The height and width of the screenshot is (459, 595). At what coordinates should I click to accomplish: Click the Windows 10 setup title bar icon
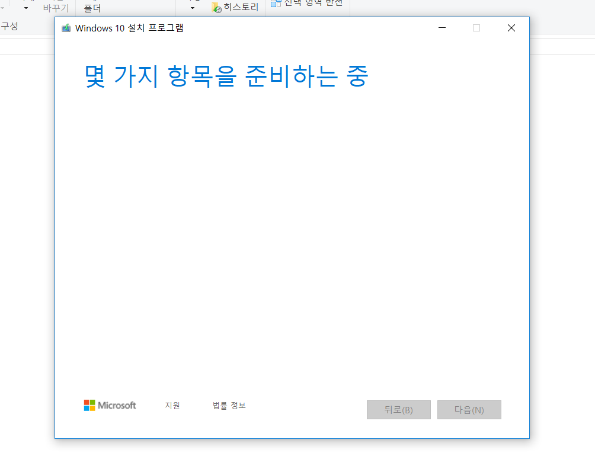click(66, 28)
